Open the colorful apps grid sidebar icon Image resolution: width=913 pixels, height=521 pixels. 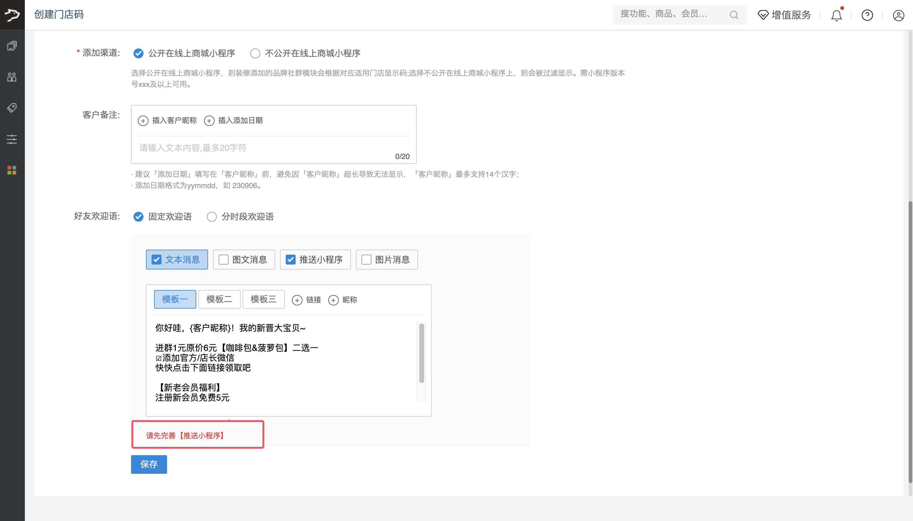12,170
